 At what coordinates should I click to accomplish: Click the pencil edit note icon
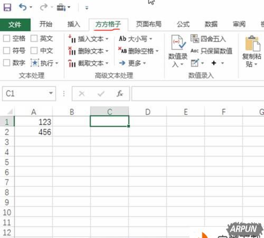point(195,63)
